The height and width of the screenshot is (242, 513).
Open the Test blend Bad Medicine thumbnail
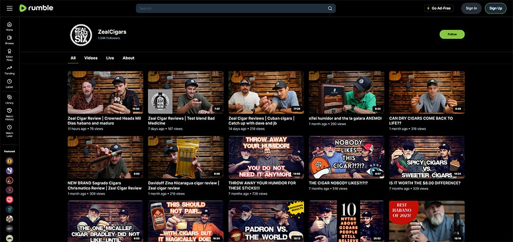(186, 92)
